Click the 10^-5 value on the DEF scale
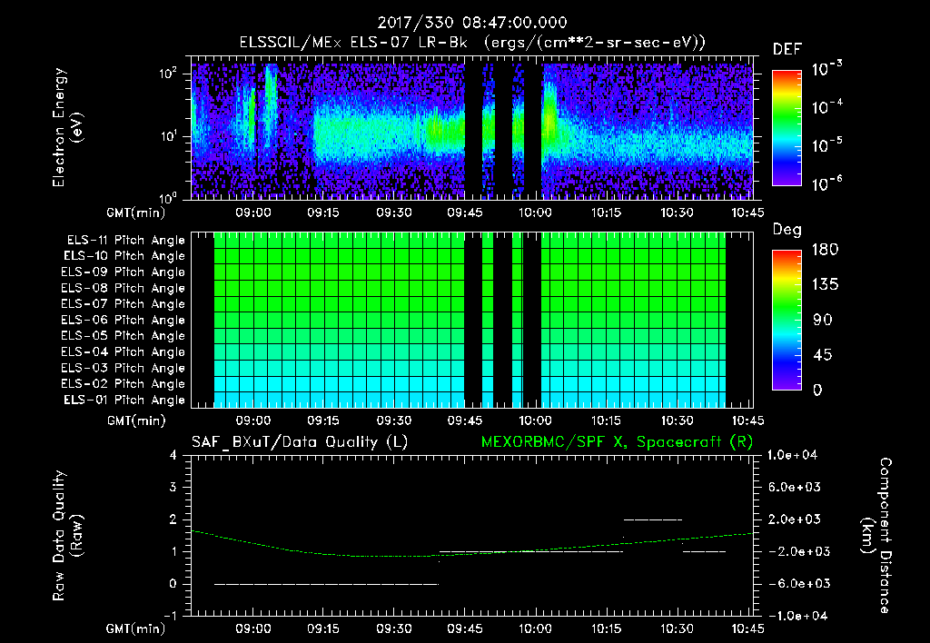The width and height of the screenshot is (930, 643). 826,144
